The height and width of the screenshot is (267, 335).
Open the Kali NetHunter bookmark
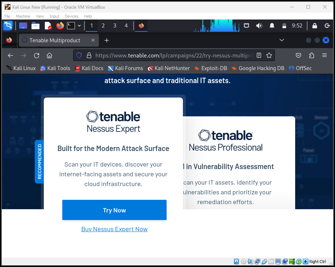coord(168,68)
